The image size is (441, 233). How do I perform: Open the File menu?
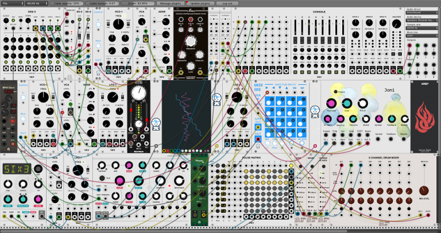pos(13,3)
